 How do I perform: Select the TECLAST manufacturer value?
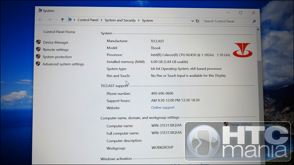(157, 41)
